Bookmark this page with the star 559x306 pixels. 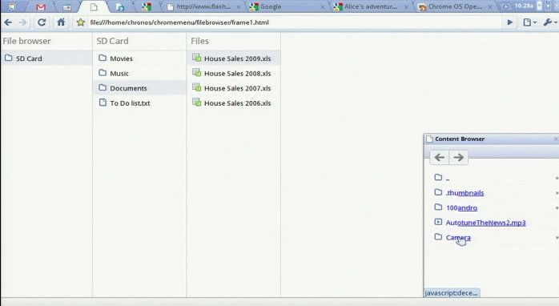point(81,22)
